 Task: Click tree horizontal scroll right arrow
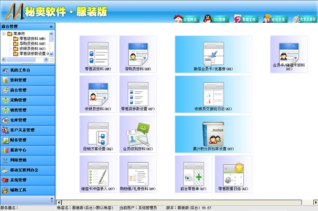pyautogui.click(x=46, y=59)
